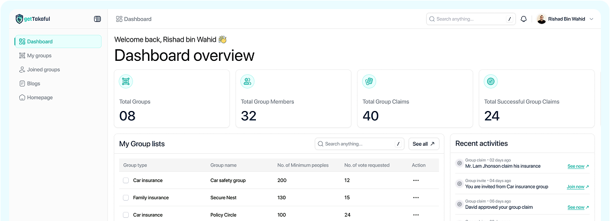
Task: Open action menu for Policy Circle
Action: click(416, 215)
